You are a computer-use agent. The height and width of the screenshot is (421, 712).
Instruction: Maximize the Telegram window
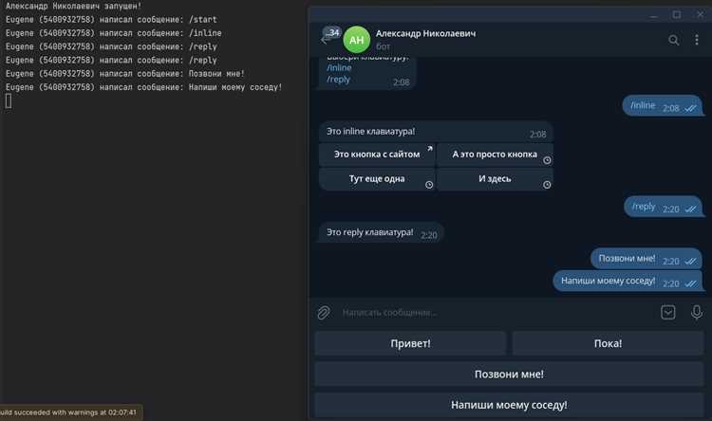[x=677, y=14]
